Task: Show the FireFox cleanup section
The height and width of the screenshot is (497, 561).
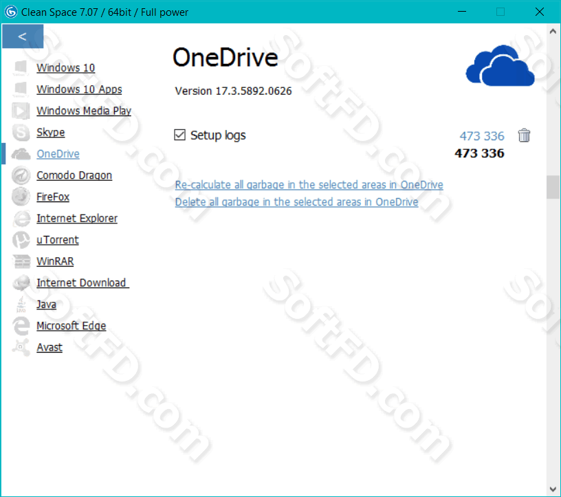Action: point(53,197)
